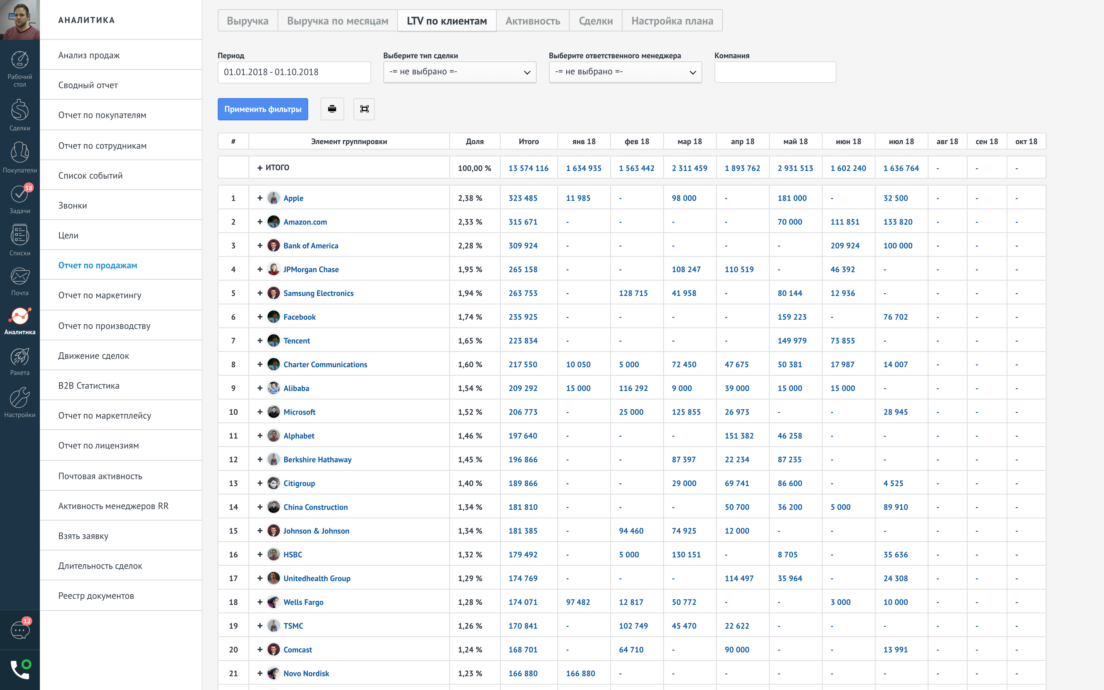Open Длительность сделок menu item
This screenshot has height=690, width=1104.
121,566
